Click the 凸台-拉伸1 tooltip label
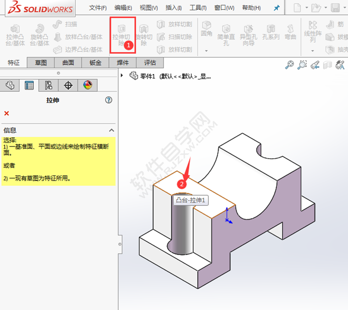Image resolution: width=348 pixels, height=310 pixels. tap(191, 201)
